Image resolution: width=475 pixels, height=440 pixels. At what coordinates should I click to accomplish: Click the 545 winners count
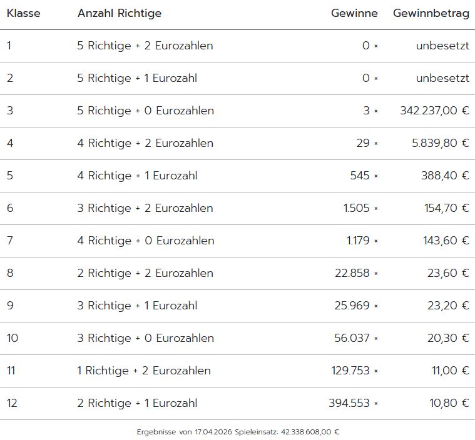tap(360, 176)
